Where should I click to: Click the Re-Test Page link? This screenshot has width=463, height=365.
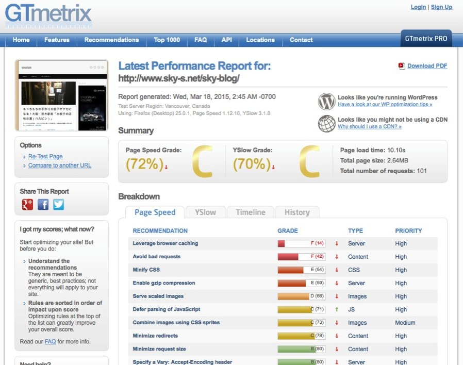(x=45, y=157)
